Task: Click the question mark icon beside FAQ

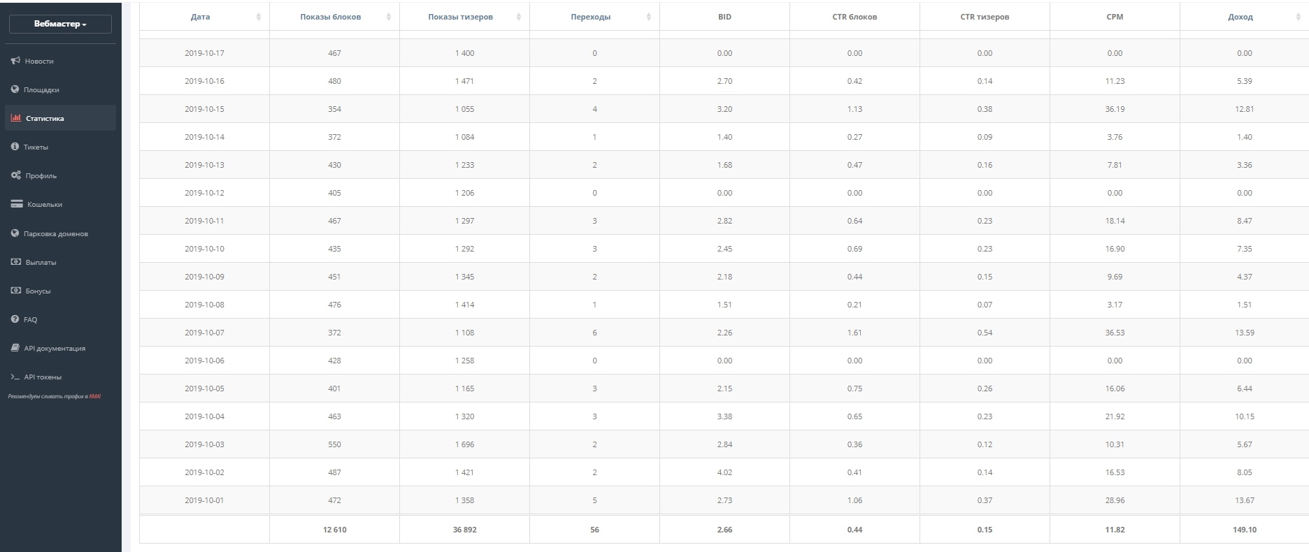Action: click(x=15, y=319)
